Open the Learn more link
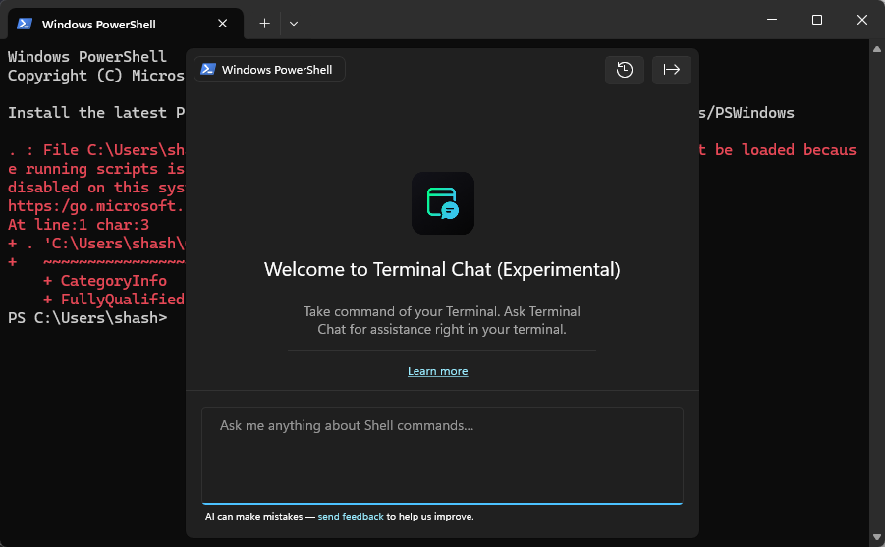This screenshot has height=547, width=885. (x=438, y=371)
